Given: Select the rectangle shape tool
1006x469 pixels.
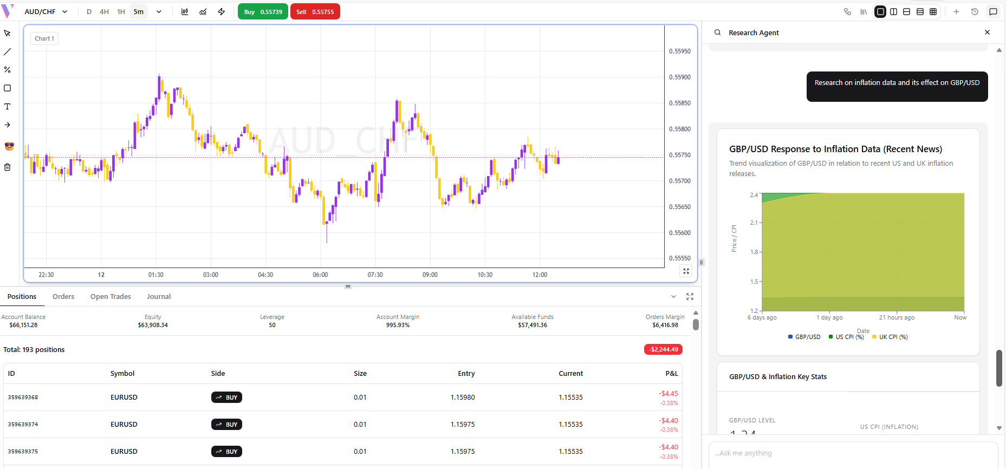Looking at the screenshot, I should (x=8, y=88).
